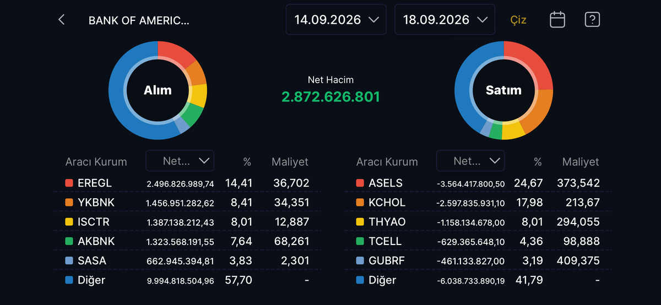The image size is (661, 305).
Task: Click the Diğer percentage 41,79
Action: click(x=529, y=280)
